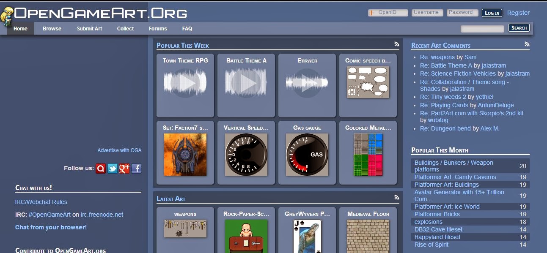Open the Submit Art page
This screenshot has width=547, height=253.
click(89, 29)
